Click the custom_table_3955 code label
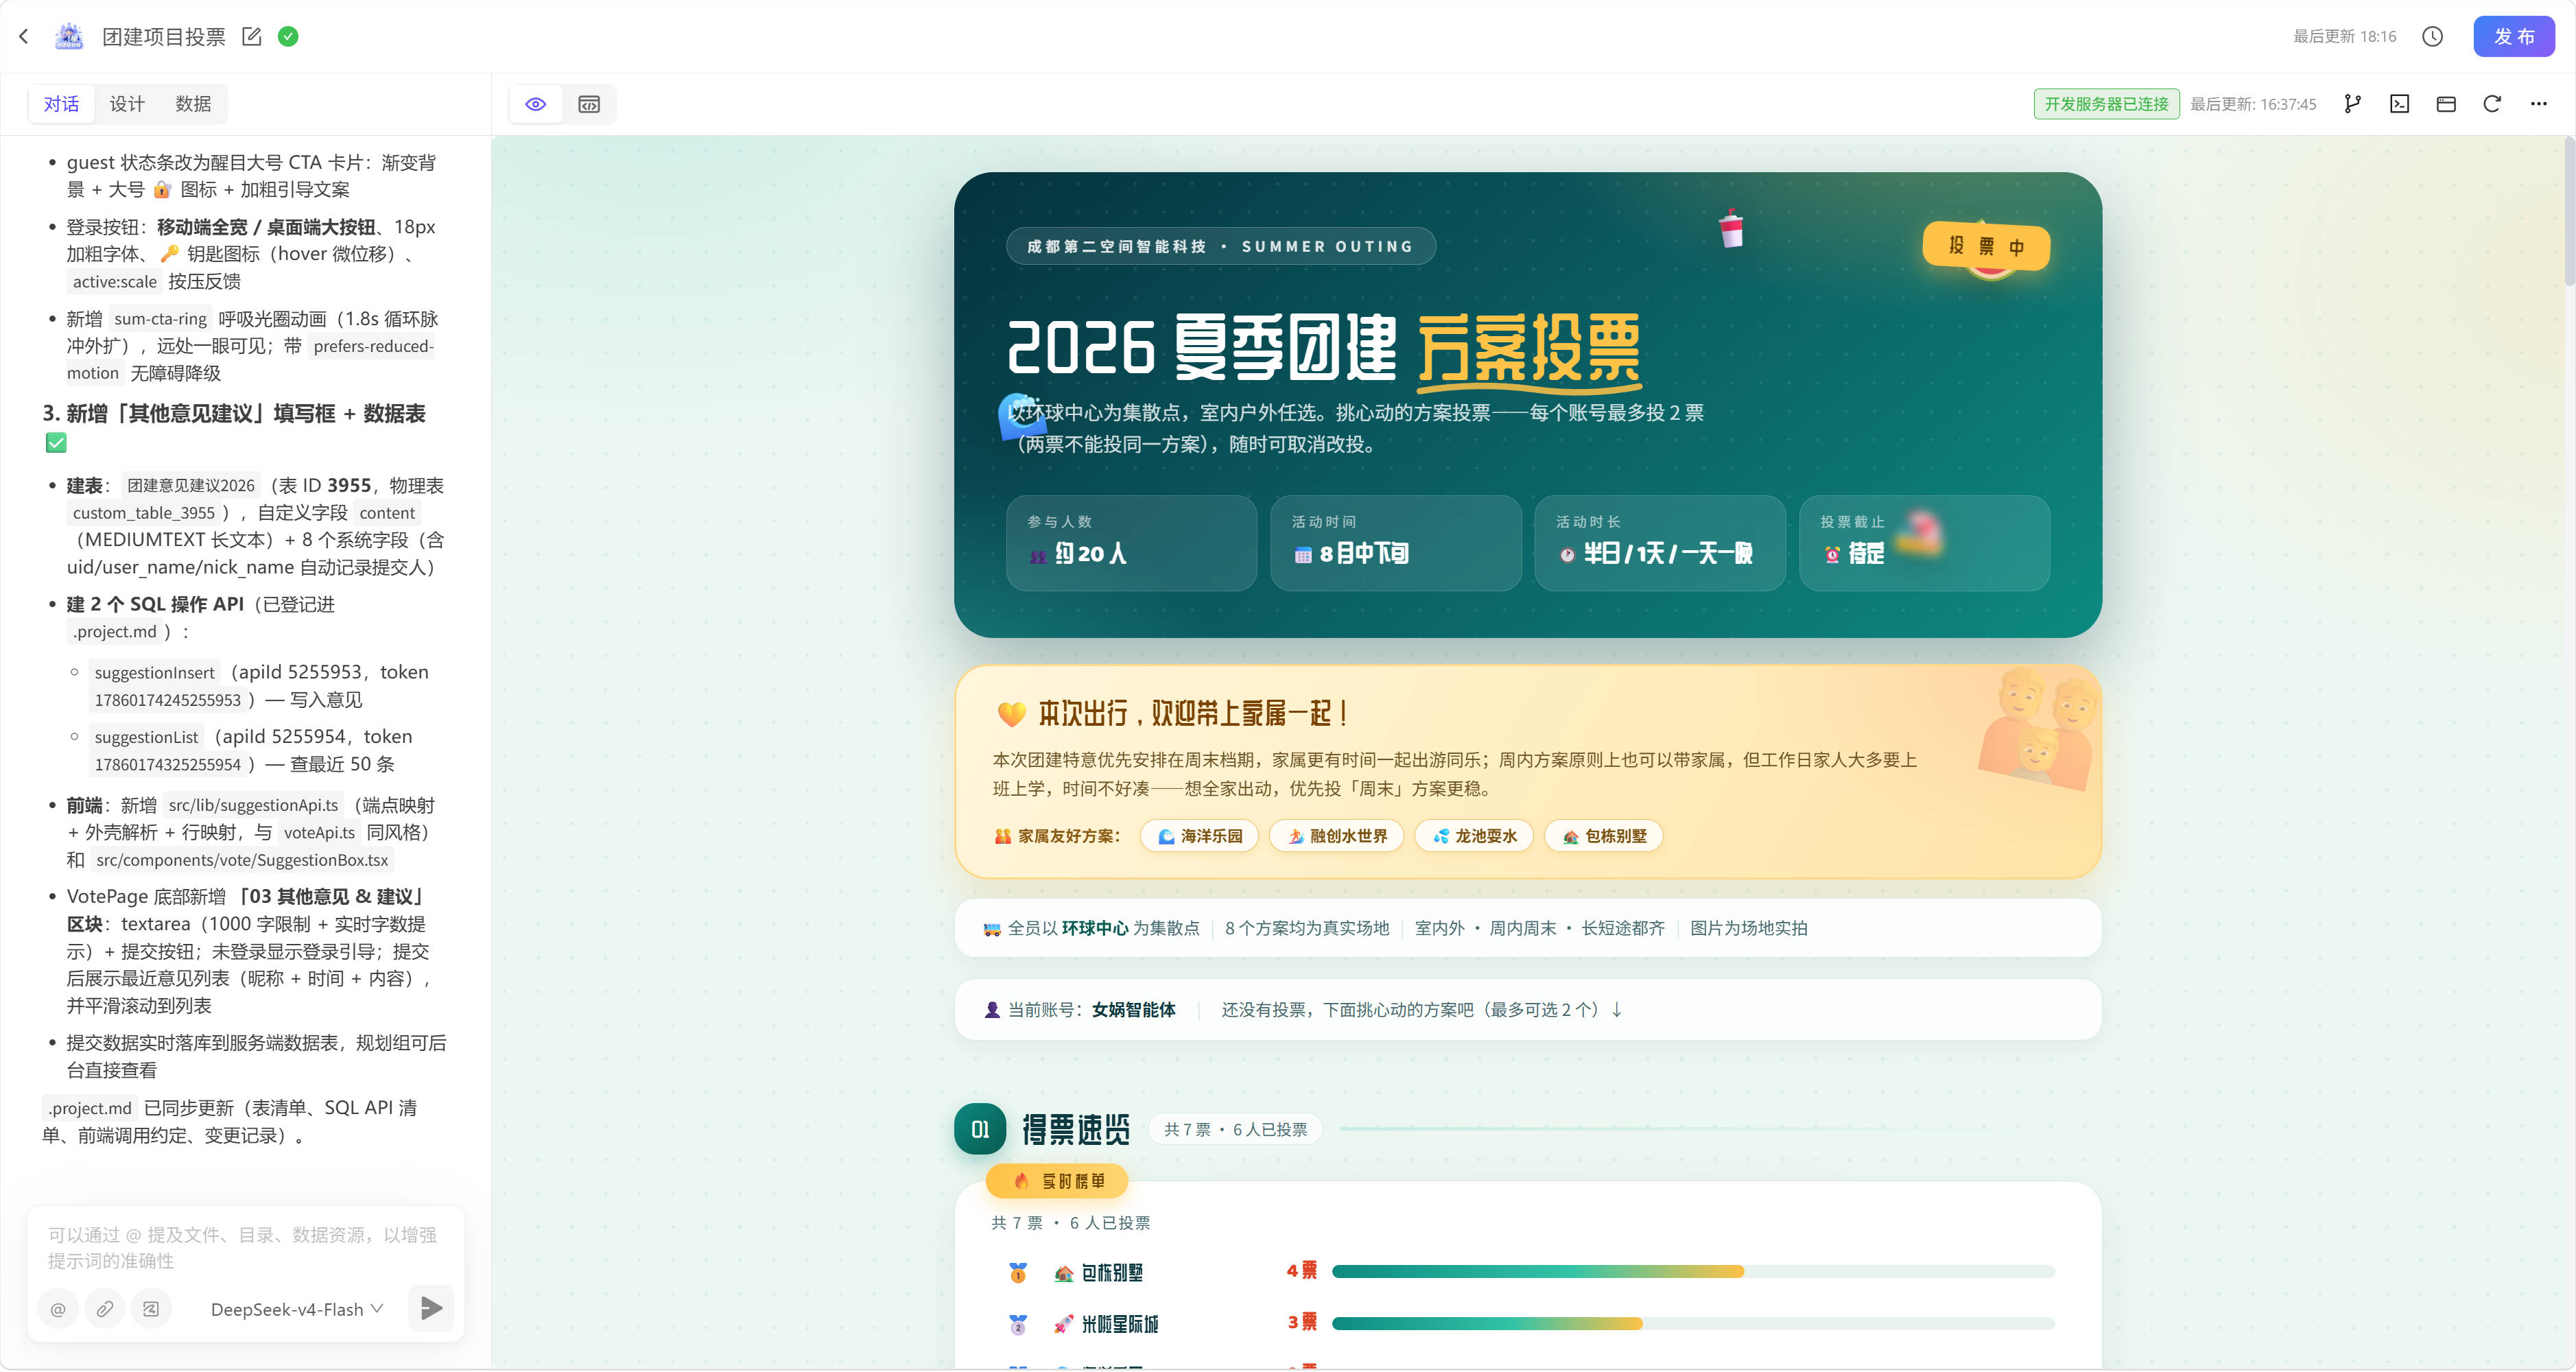Screen dimensions: 2576x1372 coord(143,513)
